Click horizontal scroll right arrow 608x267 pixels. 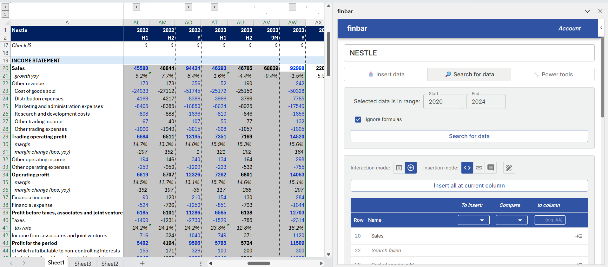321,263
